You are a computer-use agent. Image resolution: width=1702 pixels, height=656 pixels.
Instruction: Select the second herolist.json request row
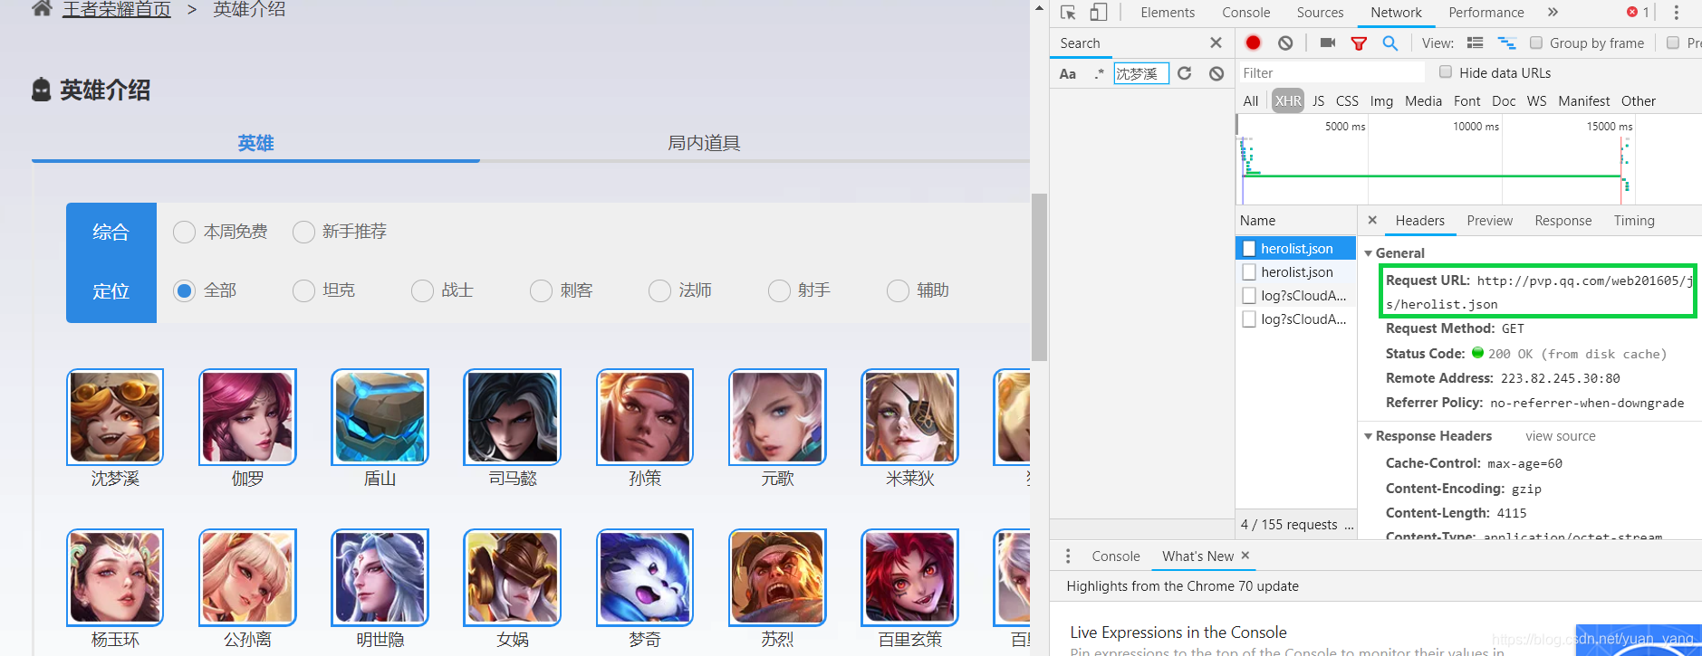[1296, 271]
